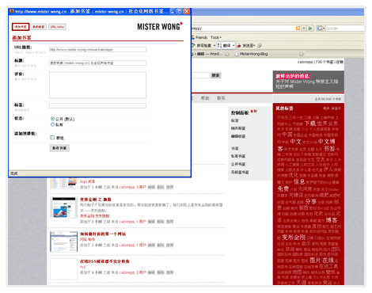
Task: Click the green Go arrow button
Action: click(310, 28)
